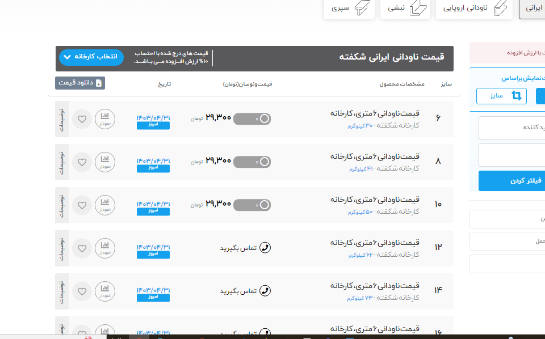Click phone icon in size 12 row
The width and height of the screenshot is (545, 339).
click(x=265, y=248)
